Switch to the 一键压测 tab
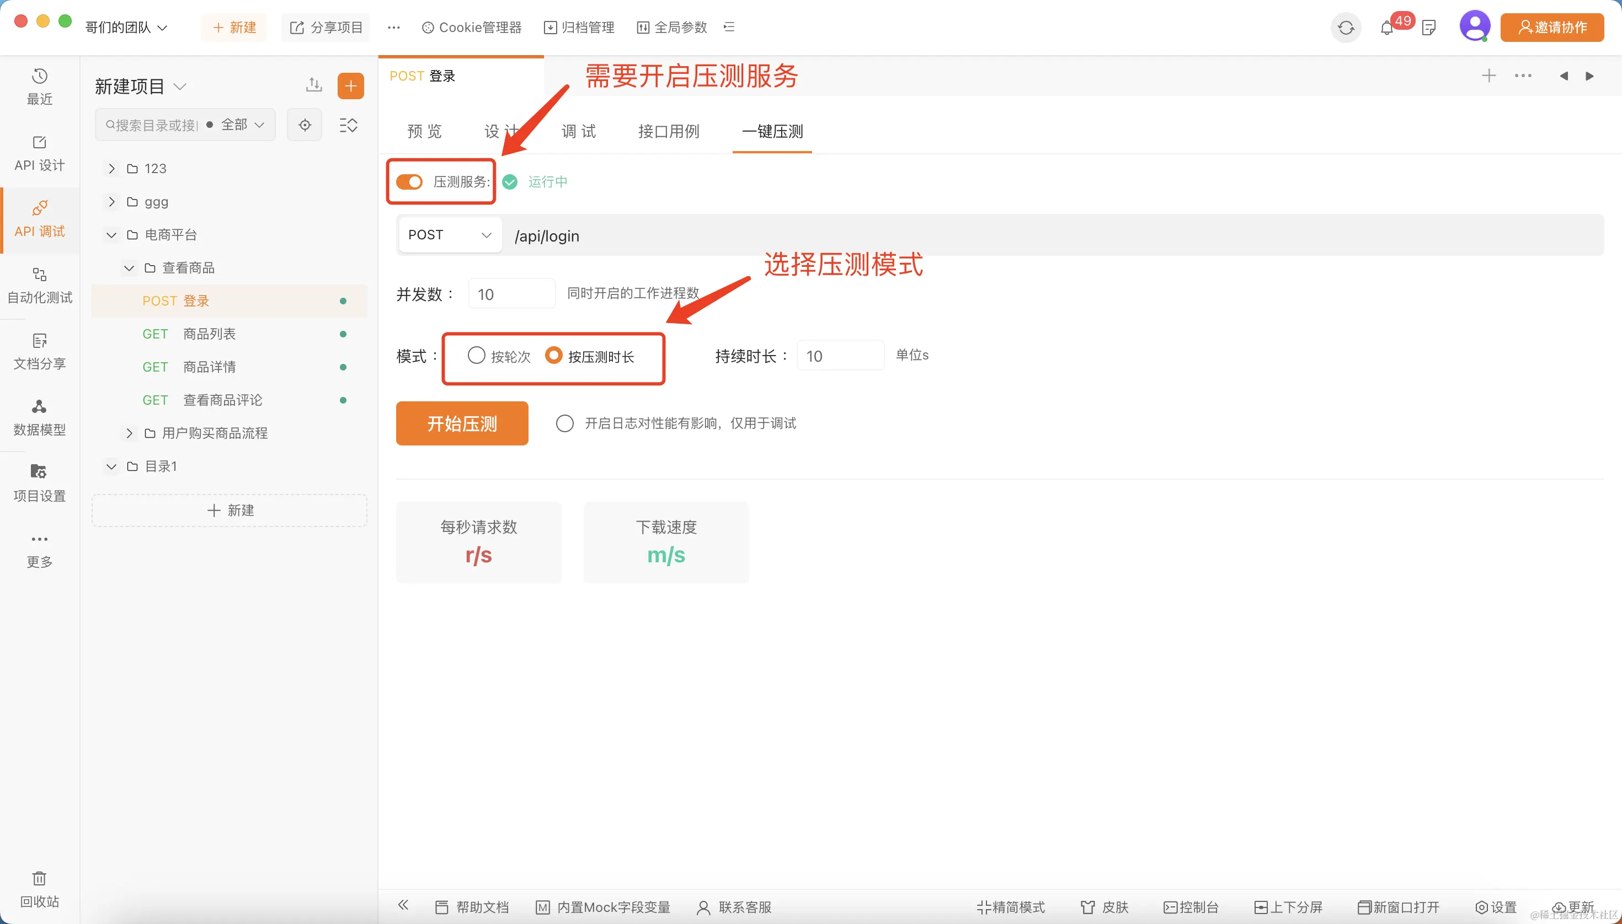Image resolution: width=1622 pixels, height=924 pixels. click(x=772, y=131)
